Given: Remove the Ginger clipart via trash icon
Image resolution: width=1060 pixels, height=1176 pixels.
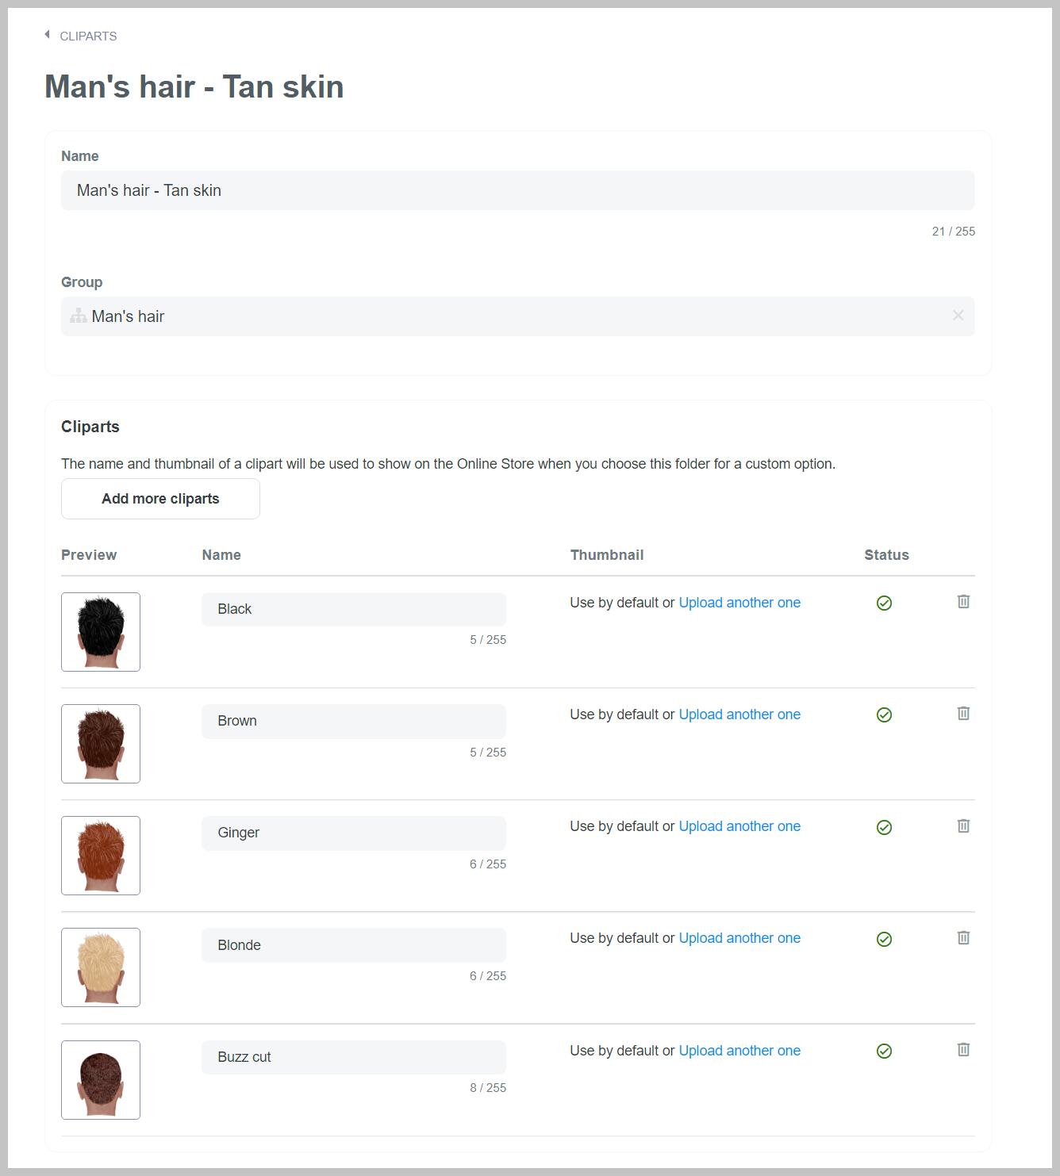Looking at the screenshot, I should (963, 826).
